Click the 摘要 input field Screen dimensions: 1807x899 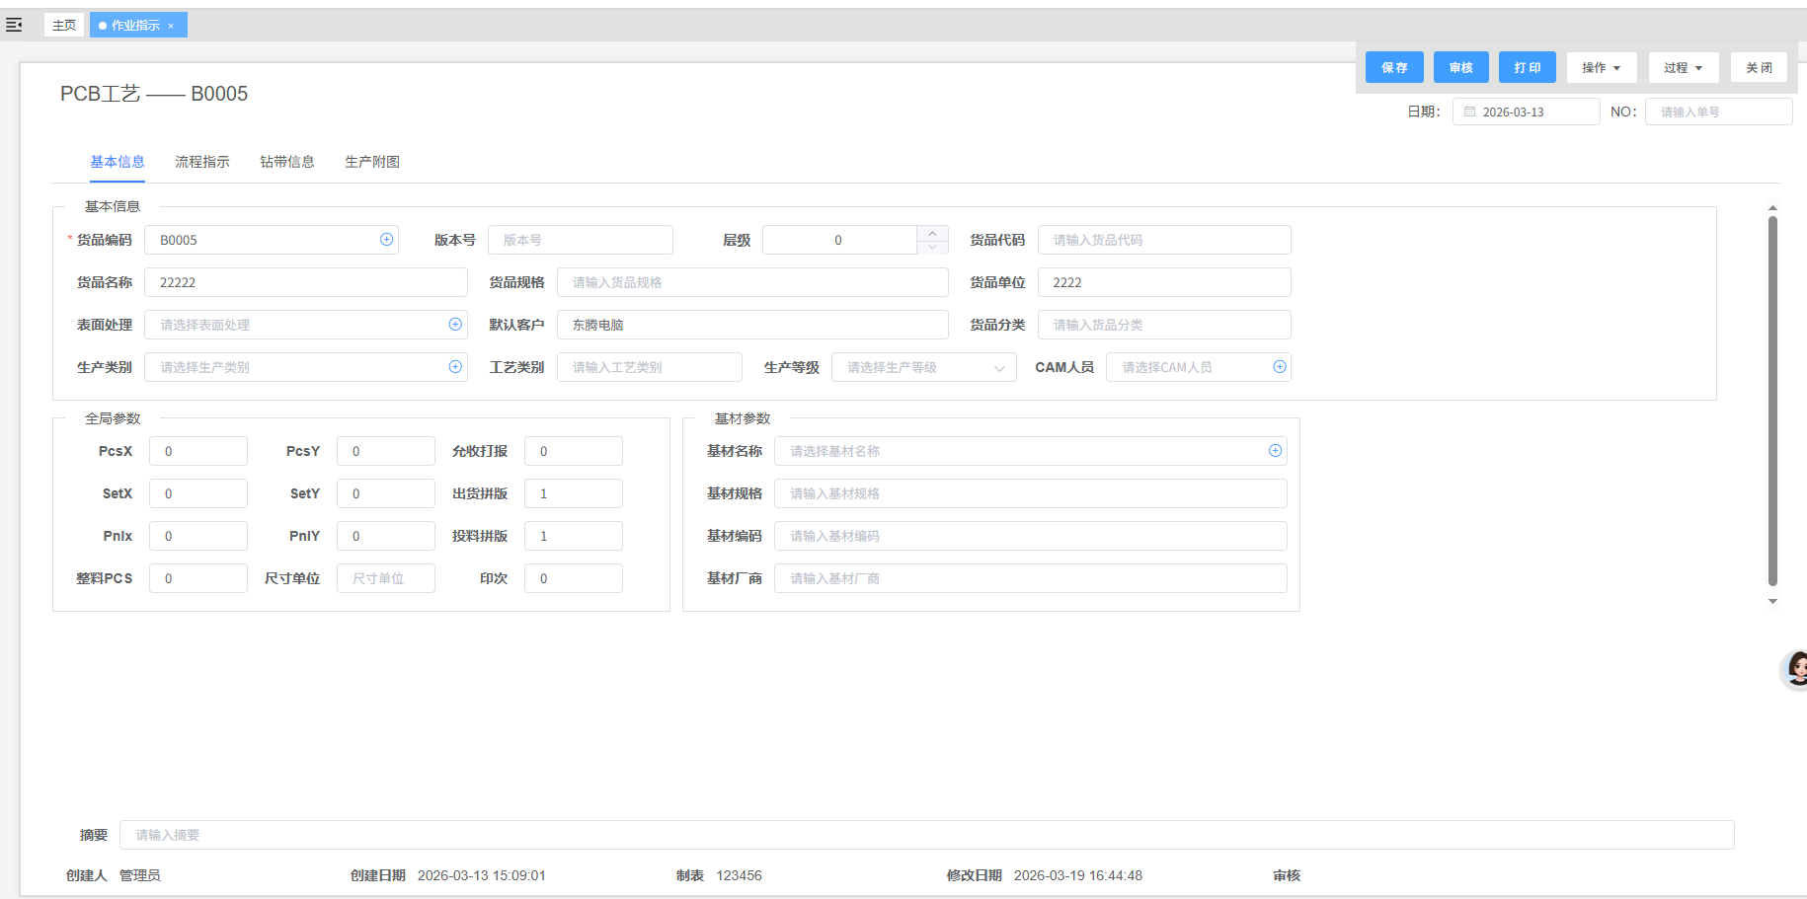point(926,835)
